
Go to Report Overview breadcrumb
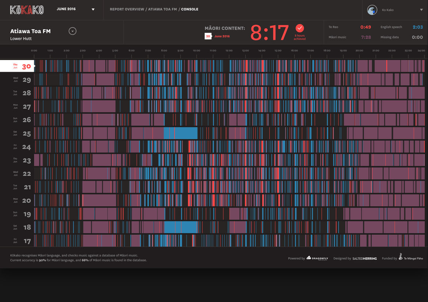(x=127, y=9)
